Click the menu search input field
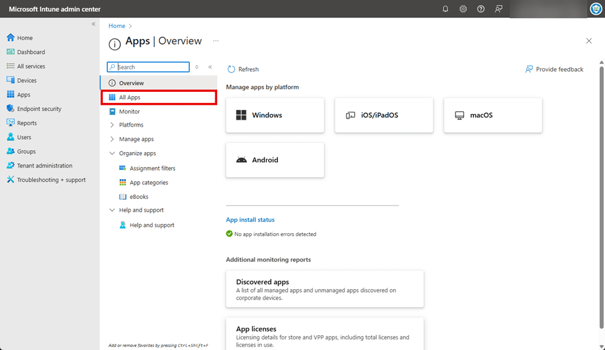Screen dimensions: 605x350 pyautogui.click(x=152, y=67)
